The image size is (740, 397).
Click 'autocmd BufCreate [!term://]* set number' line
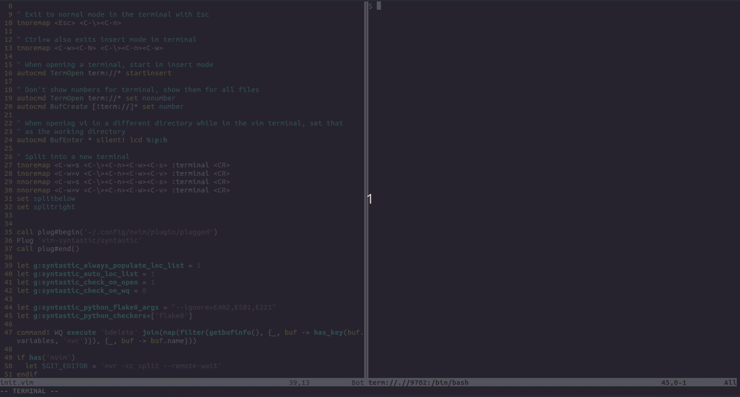click(x=100, y=106)
